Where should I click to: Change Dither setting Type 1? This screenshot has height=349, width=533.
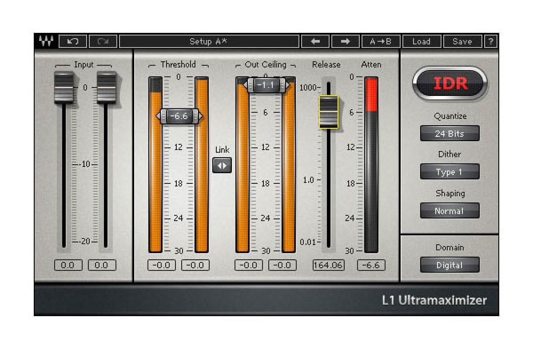pyautogui.click(x=449, y=172)
